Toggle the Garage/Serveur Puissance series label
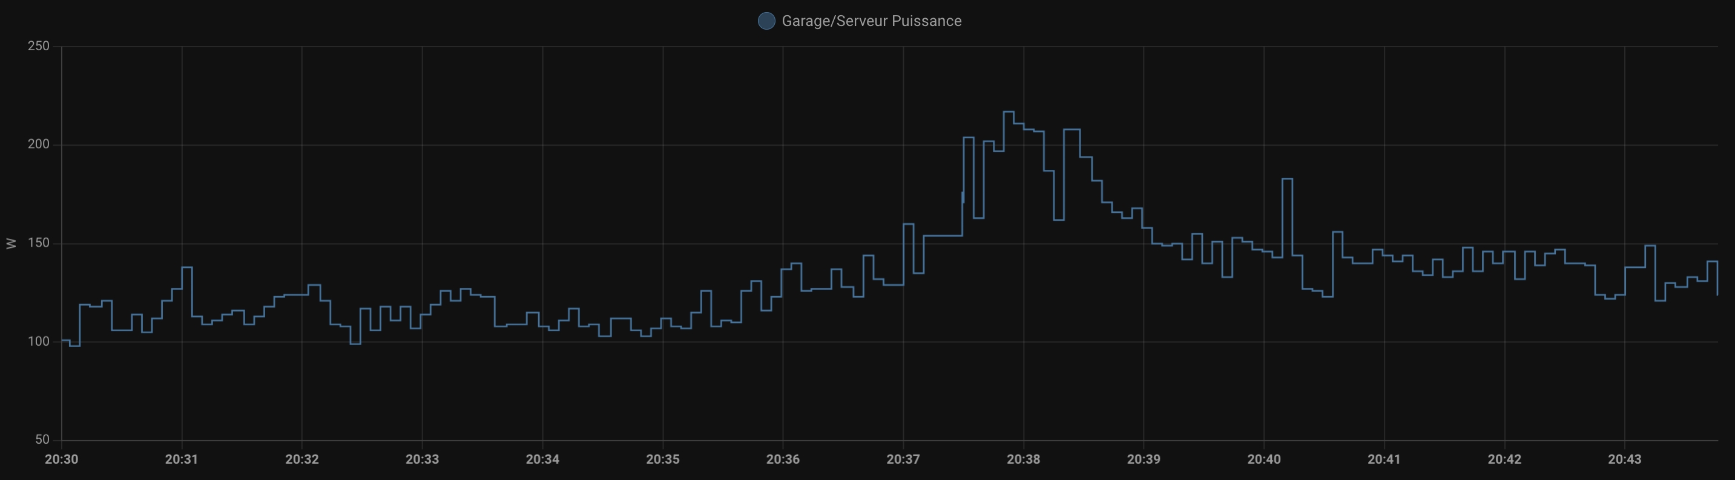This screenshot has height=480, width=1735. [x=871, y=21]
